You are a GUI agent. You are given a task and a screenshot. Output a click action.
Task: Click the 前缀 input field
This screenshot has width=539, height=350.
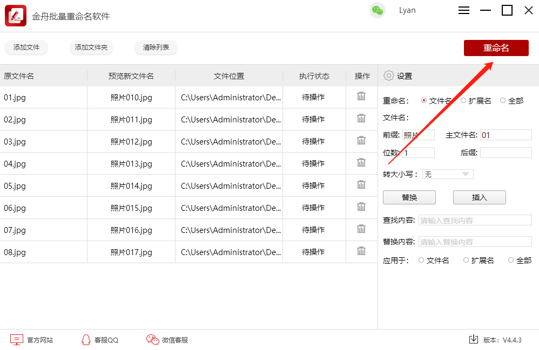(x=419, y=135)
